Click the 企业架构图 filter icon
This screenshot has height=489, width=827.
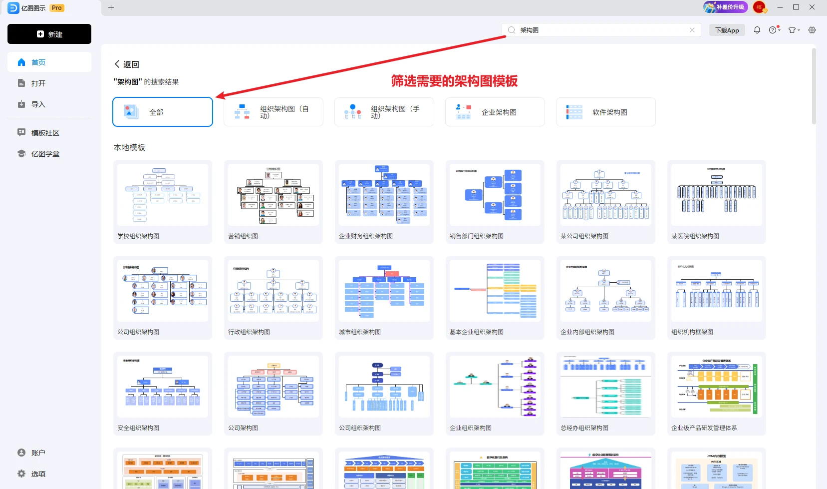pyautogui.click(x=464, y=112)
